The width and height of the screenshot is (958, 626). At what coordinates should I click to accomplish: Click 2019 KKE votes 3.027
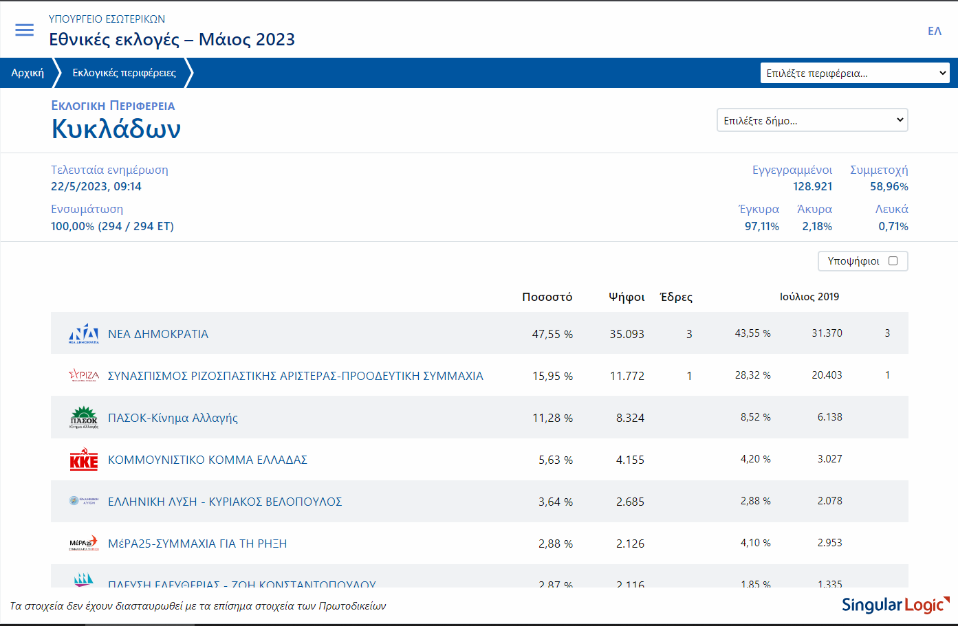(x=830, y=458)
